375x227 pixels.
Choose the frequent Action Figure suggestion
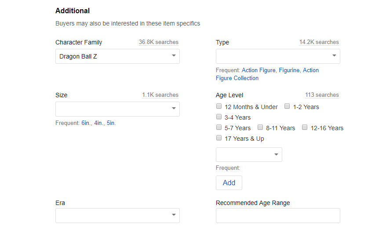[x=258, y=70]
